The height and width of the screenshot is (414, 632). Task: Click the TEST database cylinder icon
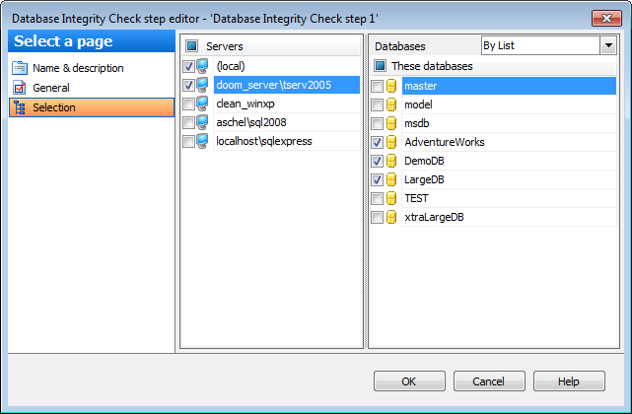(x=391, y=198)
